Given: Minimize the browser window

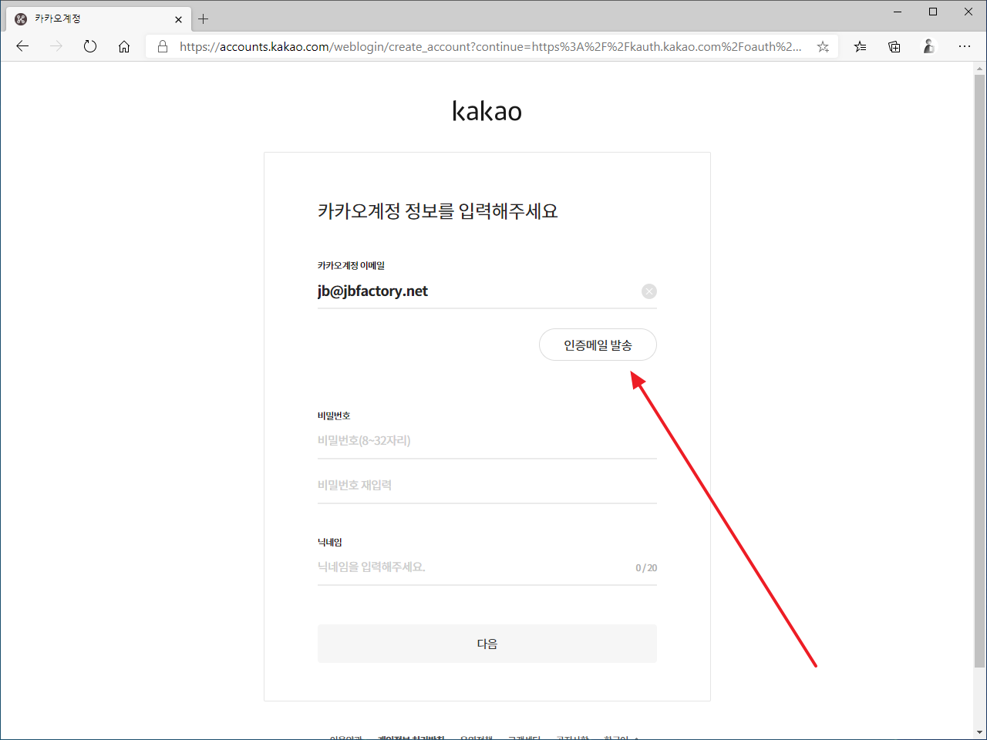Looking at the screenshot, I should (x=898, y=12).
